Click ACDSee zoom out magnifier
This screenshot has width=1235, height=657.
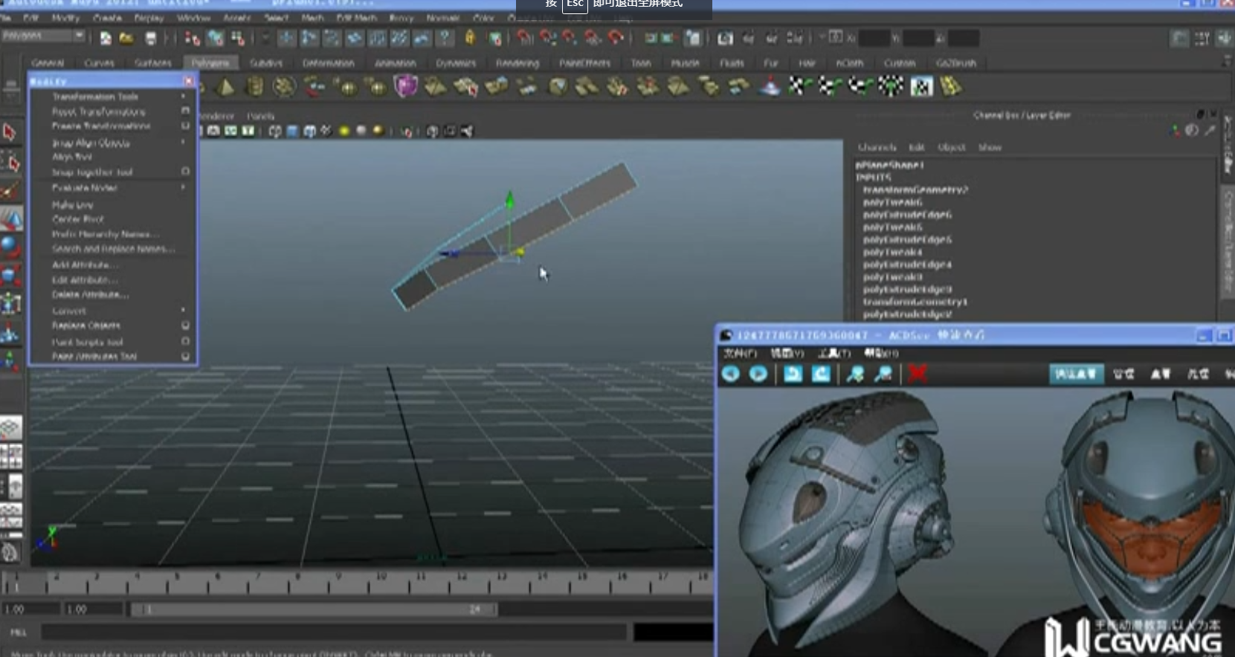(883, 374)
